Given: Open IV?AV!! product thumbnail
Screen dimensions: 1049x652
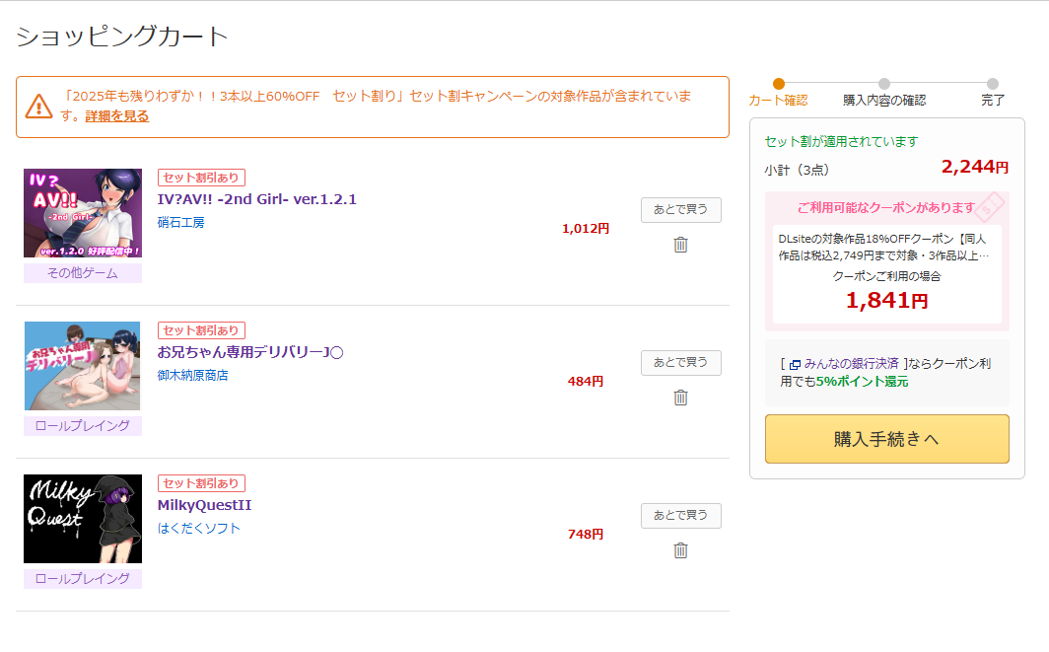Looking at the screenshot, I should (x=83, y=213).
